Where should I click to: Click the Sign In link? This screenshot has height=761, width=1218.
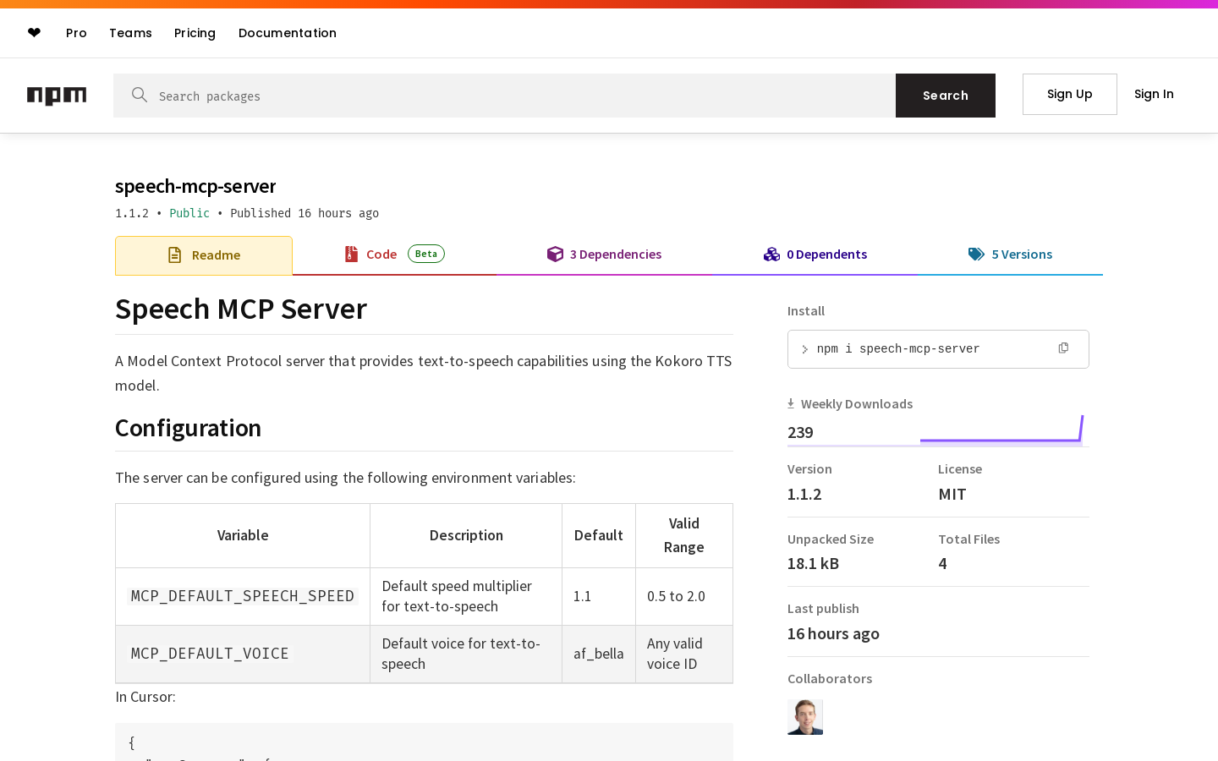click(1154, 94)
